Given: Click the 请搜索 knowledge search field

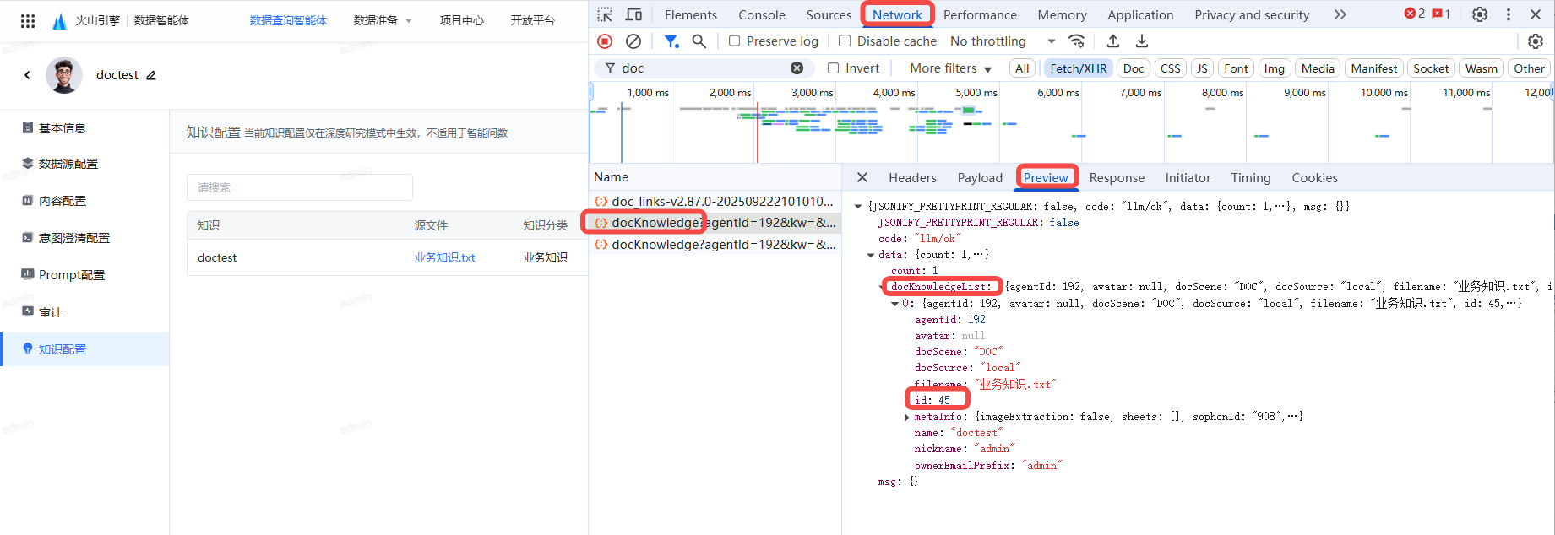Looking at the screenshot, I should (x=299, y=187).
